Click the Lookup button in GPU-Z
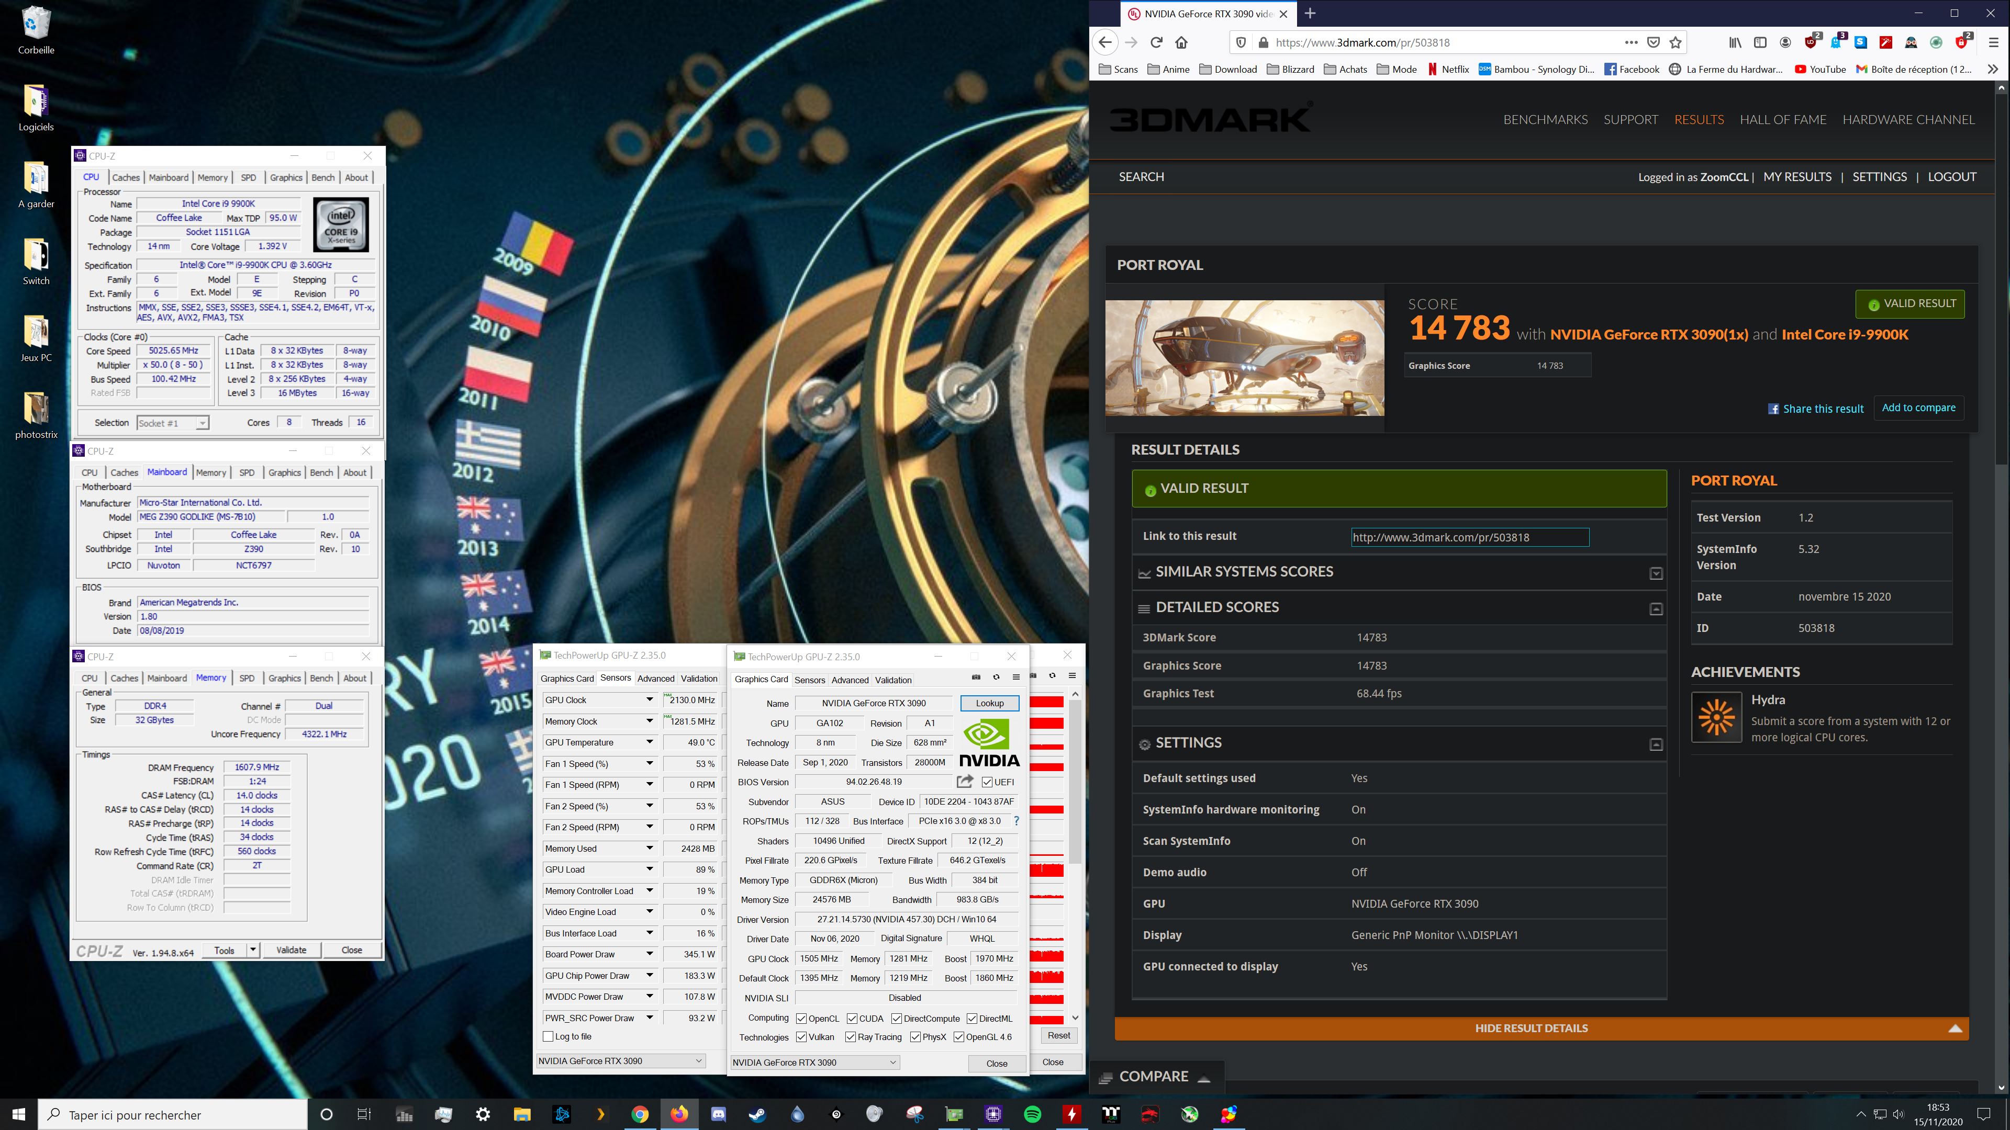 (989, 703)
